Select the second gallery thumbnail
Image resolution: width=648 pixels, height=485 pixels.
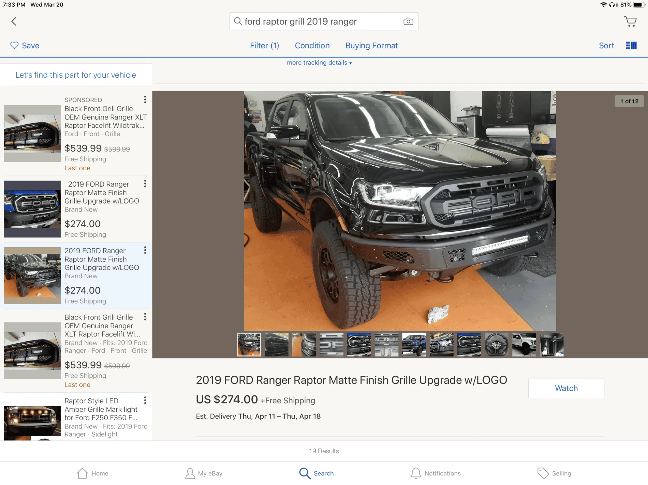coord(276,345)
